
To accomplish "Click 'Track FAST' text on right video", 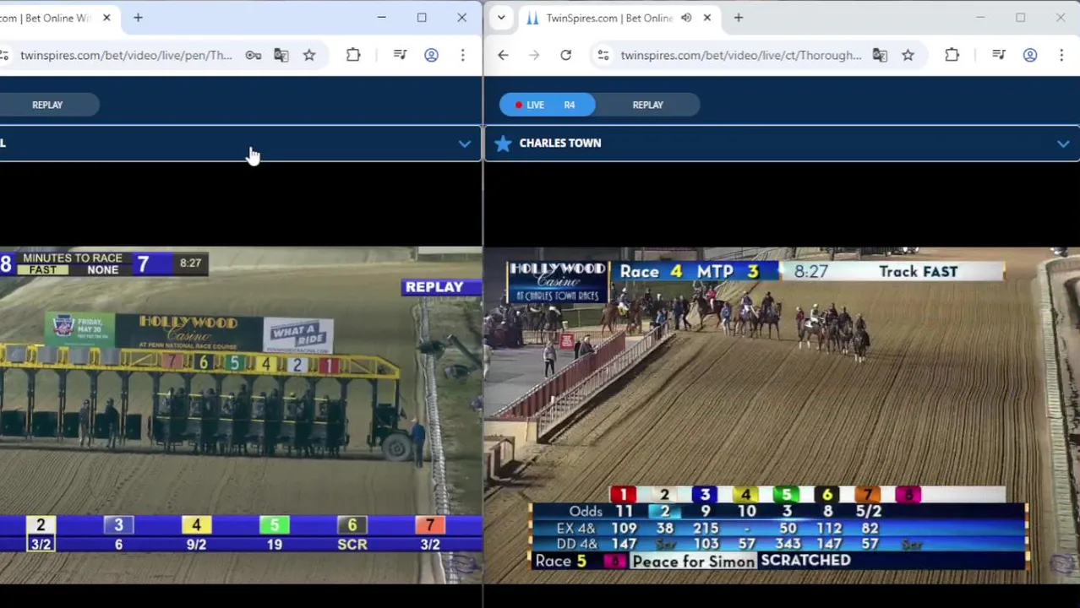I will coord(919,272).
